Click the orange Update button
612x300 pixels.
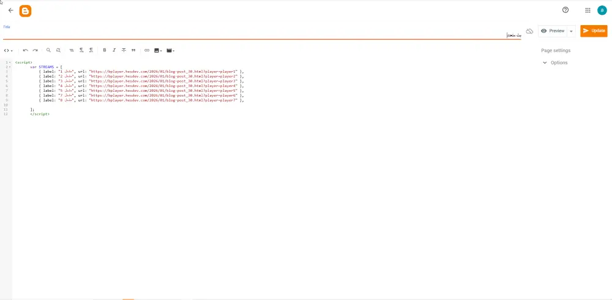(x=594, y=31)
